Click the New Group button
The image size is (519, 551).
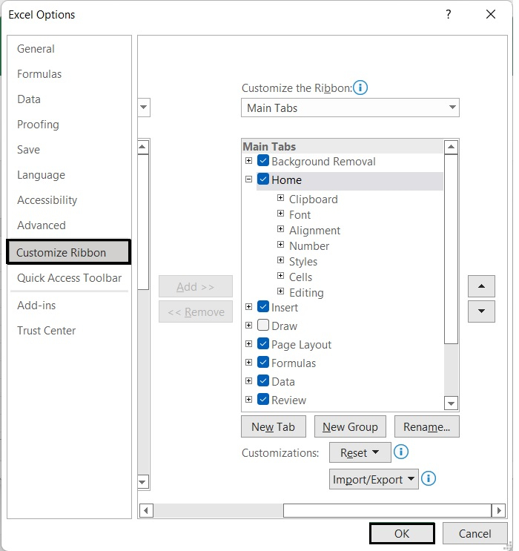[x=350, y=426]
